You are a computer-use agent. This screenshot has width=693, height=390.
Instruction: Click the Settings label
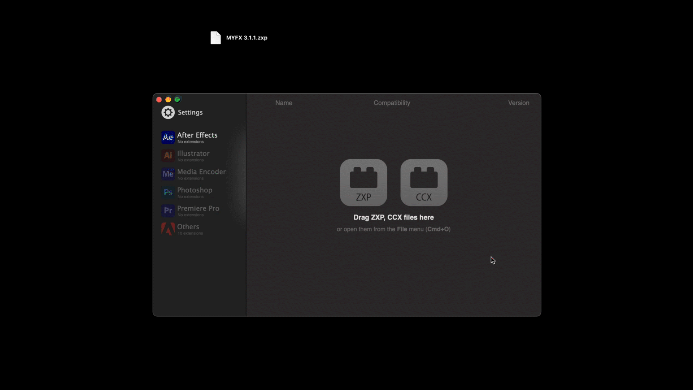(x=190, y=112)
